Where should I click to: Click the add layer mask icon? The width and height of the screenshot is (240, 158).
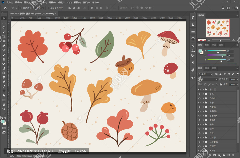(215, 155)
